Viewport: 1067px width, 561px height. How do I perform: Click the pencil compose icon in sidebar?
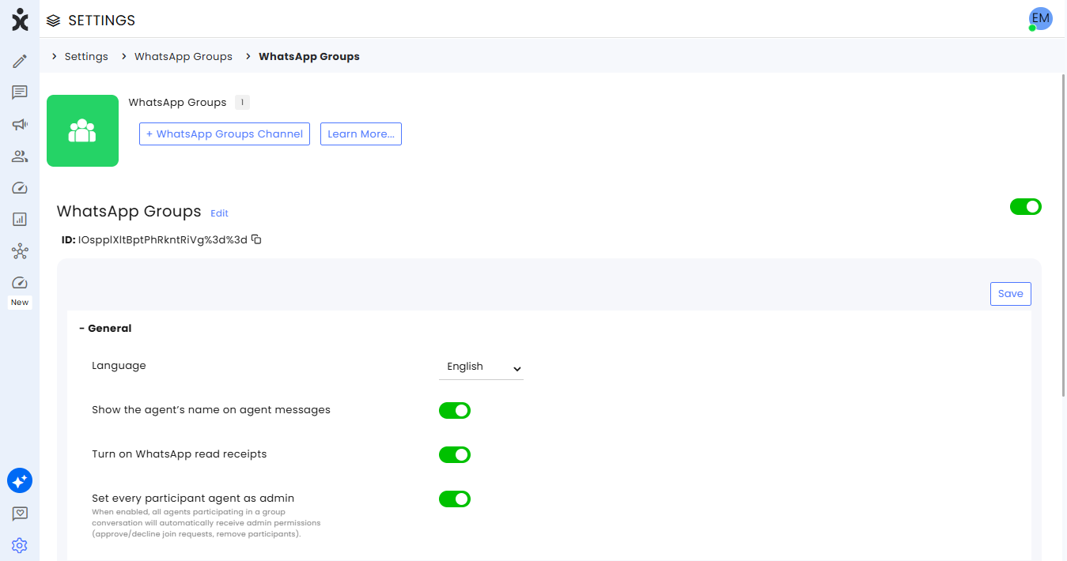20,61
